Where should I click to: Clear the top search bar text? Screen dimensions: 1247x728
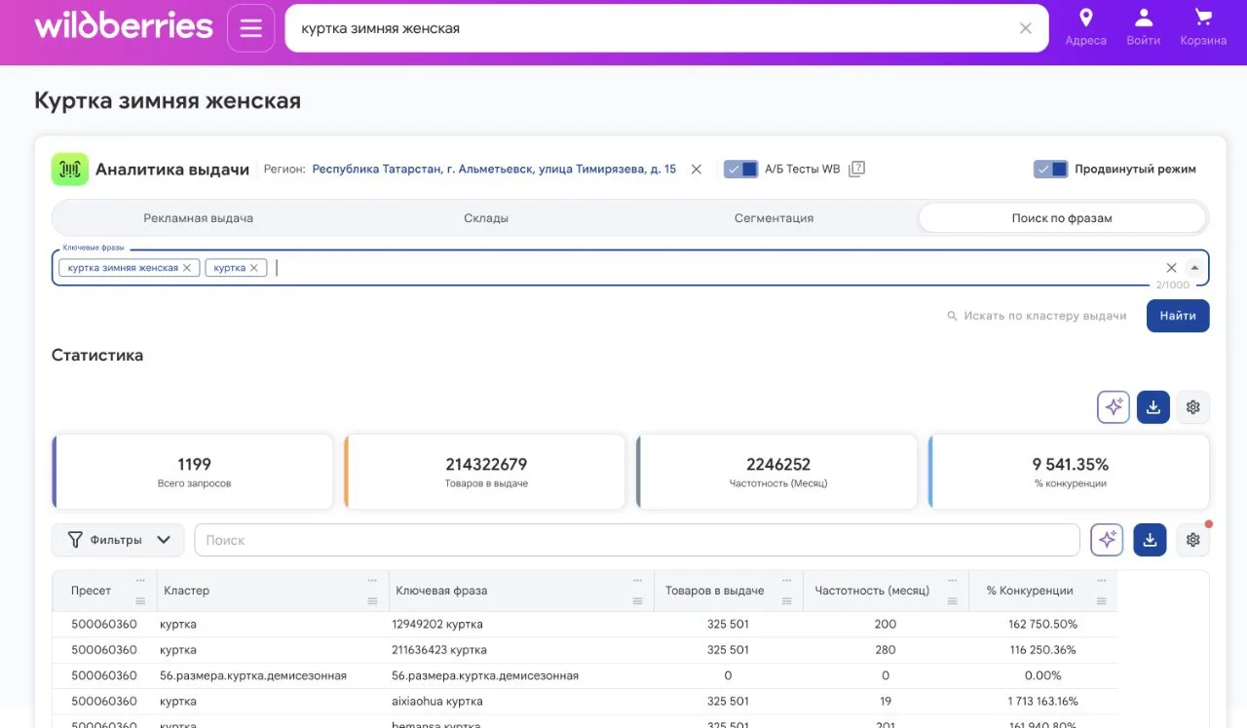point(1025,28)
